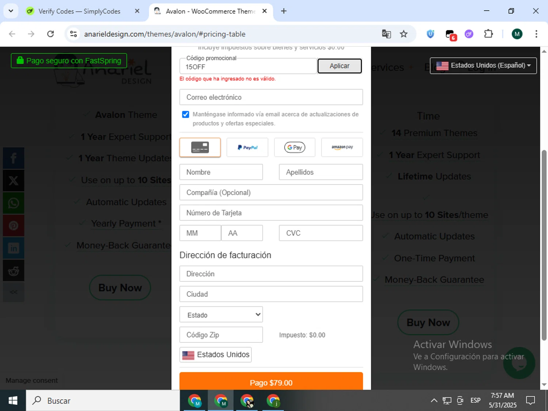Open Windows Start menu
The height and width of the screenshot is (411, 548).
13,400
